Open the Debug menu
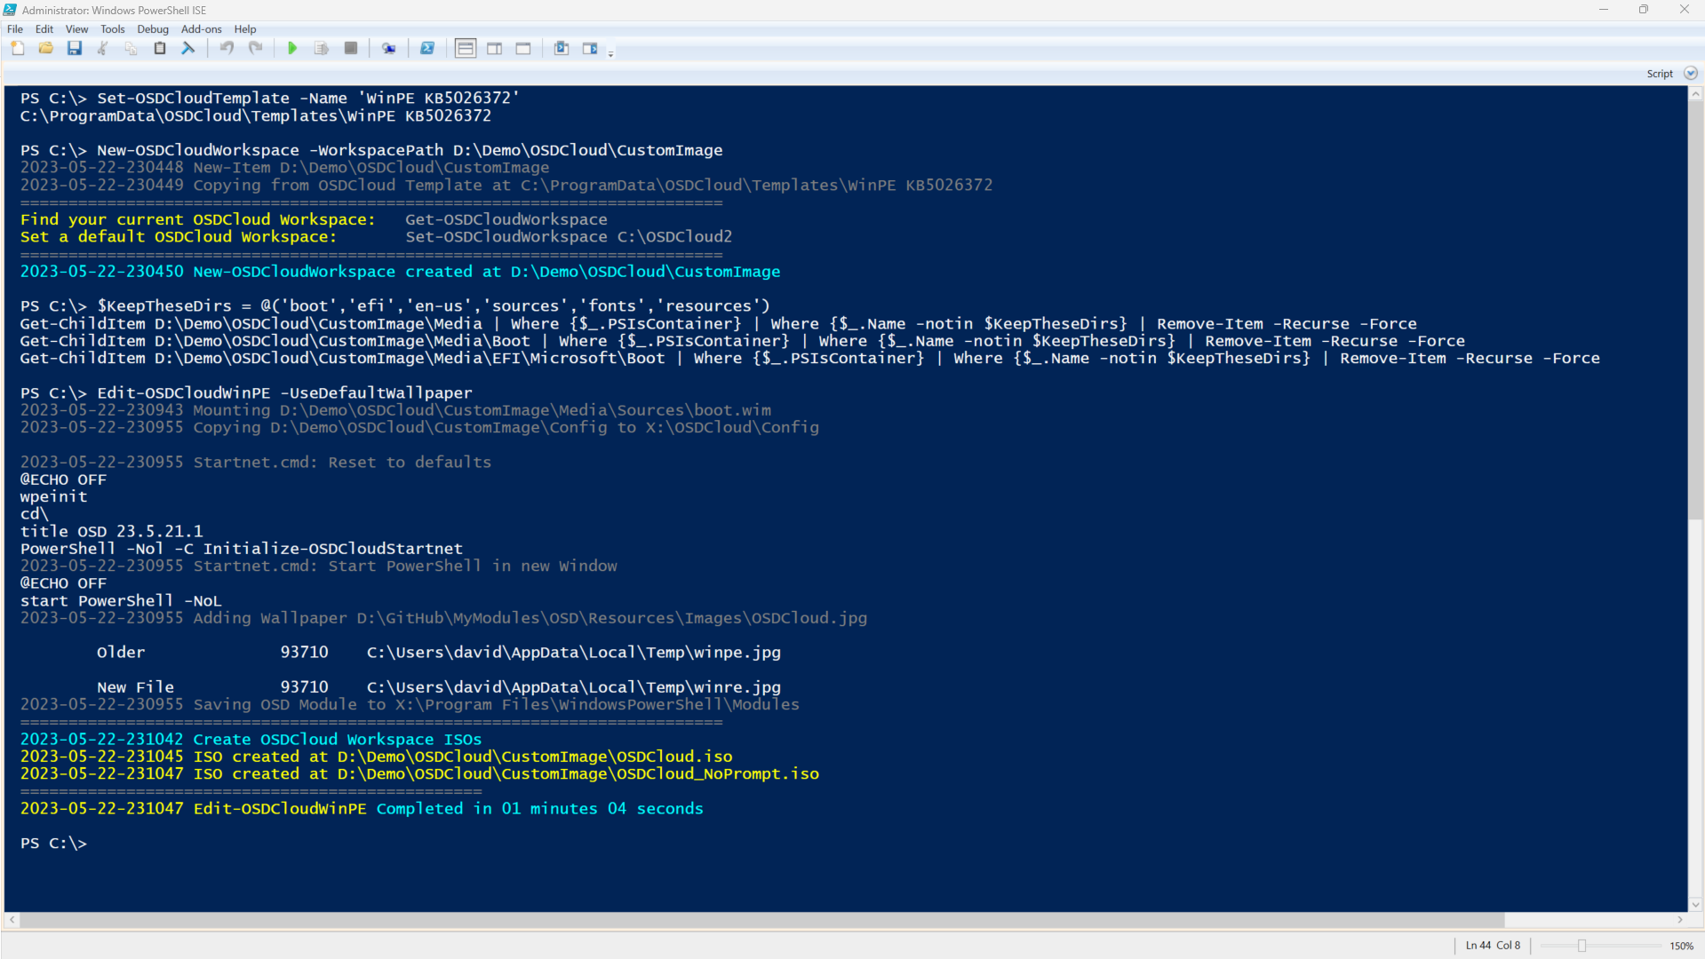Image resolution: width=1705 pixels, height=959 pixels. 153,29
